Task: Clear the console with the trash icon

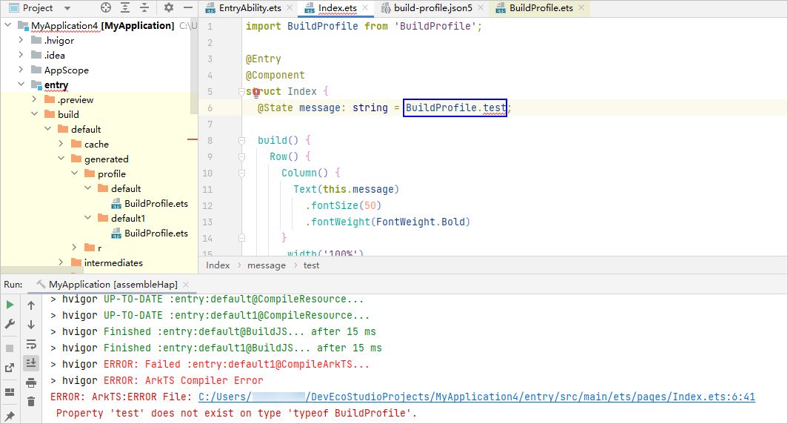Action: (x=31, y=402)
